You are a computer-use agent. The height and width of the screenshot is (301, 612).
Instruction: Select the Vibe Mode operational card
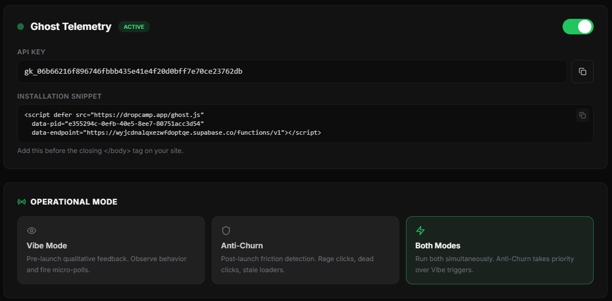(111, 251)
